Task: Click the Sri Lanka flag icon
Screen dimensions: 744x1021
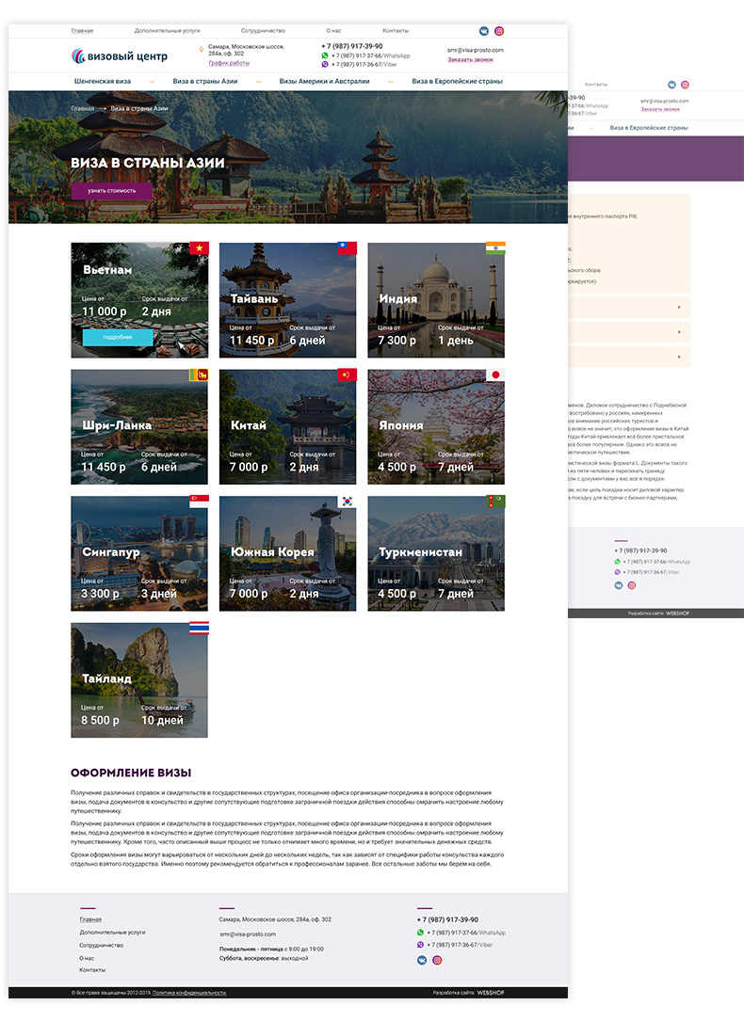Action: [x=199, y=375]
